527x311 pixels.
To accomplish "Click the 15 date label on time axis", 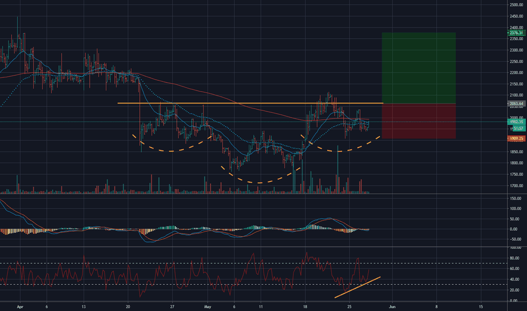I will (481, 306).
